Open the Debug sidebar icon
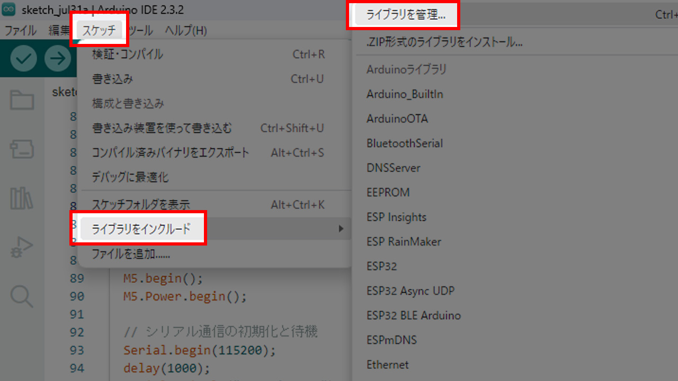This screenshot has width=678, height=381. coord(22,248)
